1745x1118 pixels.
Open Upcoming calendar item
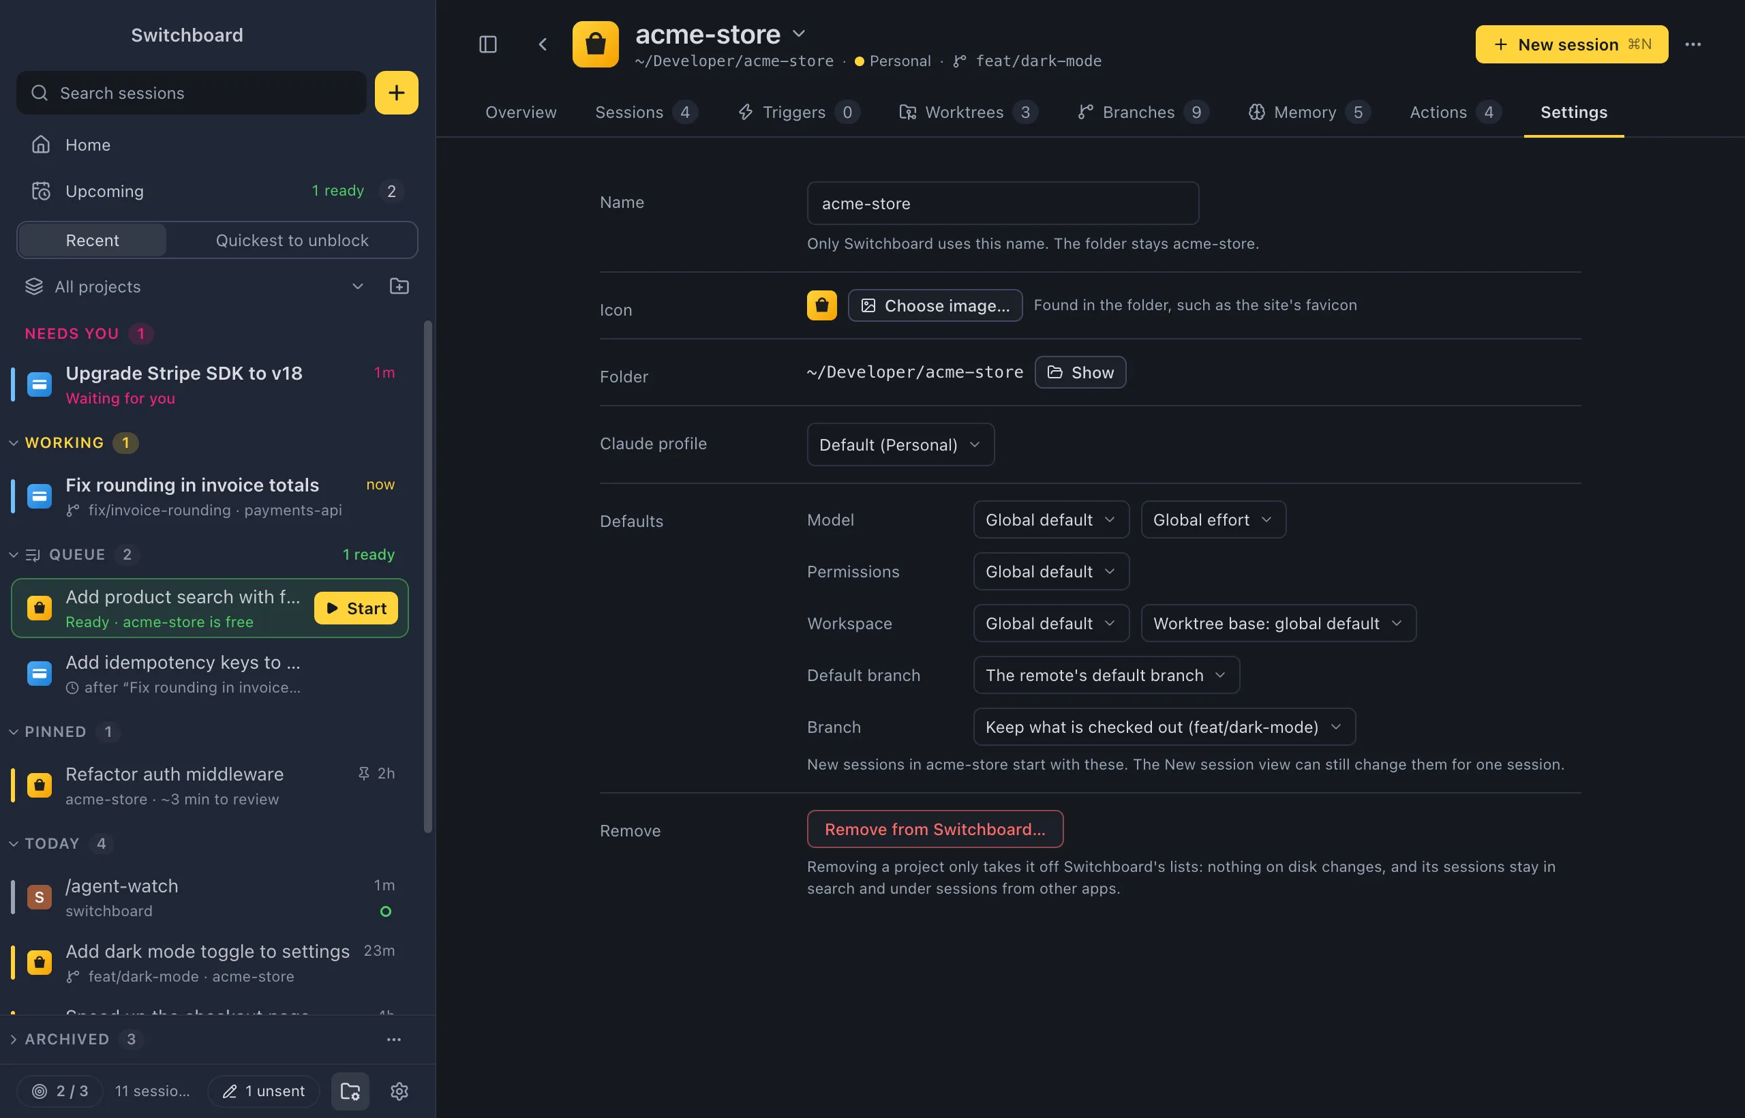tap(216, 191)
